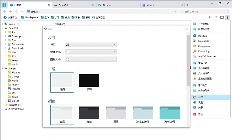The width and height of the screenshot is (232, 140).
Task: Click the 工作 bookmark folder
Action: [x=44, y=17]
